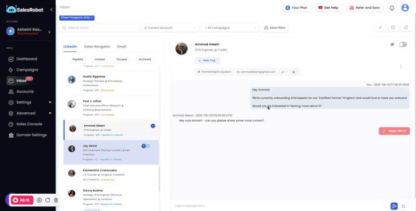The width and height of the screenshot is (416, 211).
Task: Click the checkmark mark-all icon
Action: (380, 28)
